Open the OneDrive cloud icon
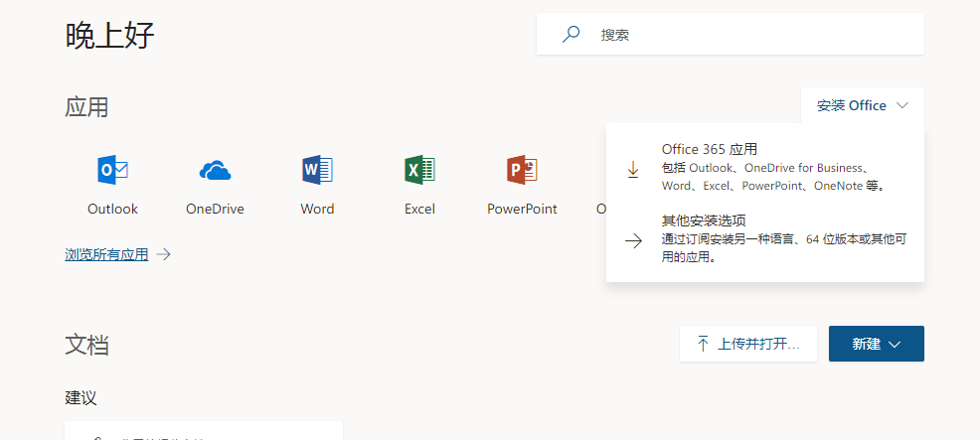 [215, 170]
